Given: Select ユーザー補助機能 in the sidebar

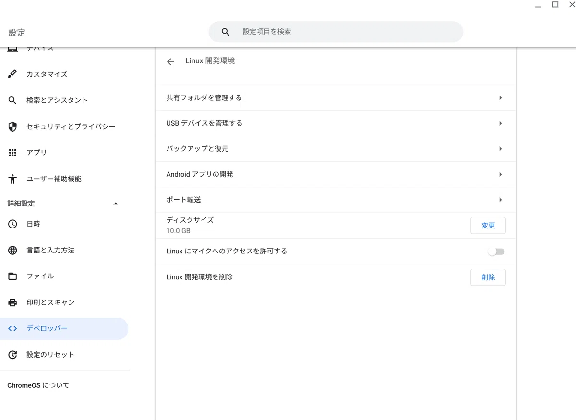Looking at the screenshot, I should pos(64,179).
